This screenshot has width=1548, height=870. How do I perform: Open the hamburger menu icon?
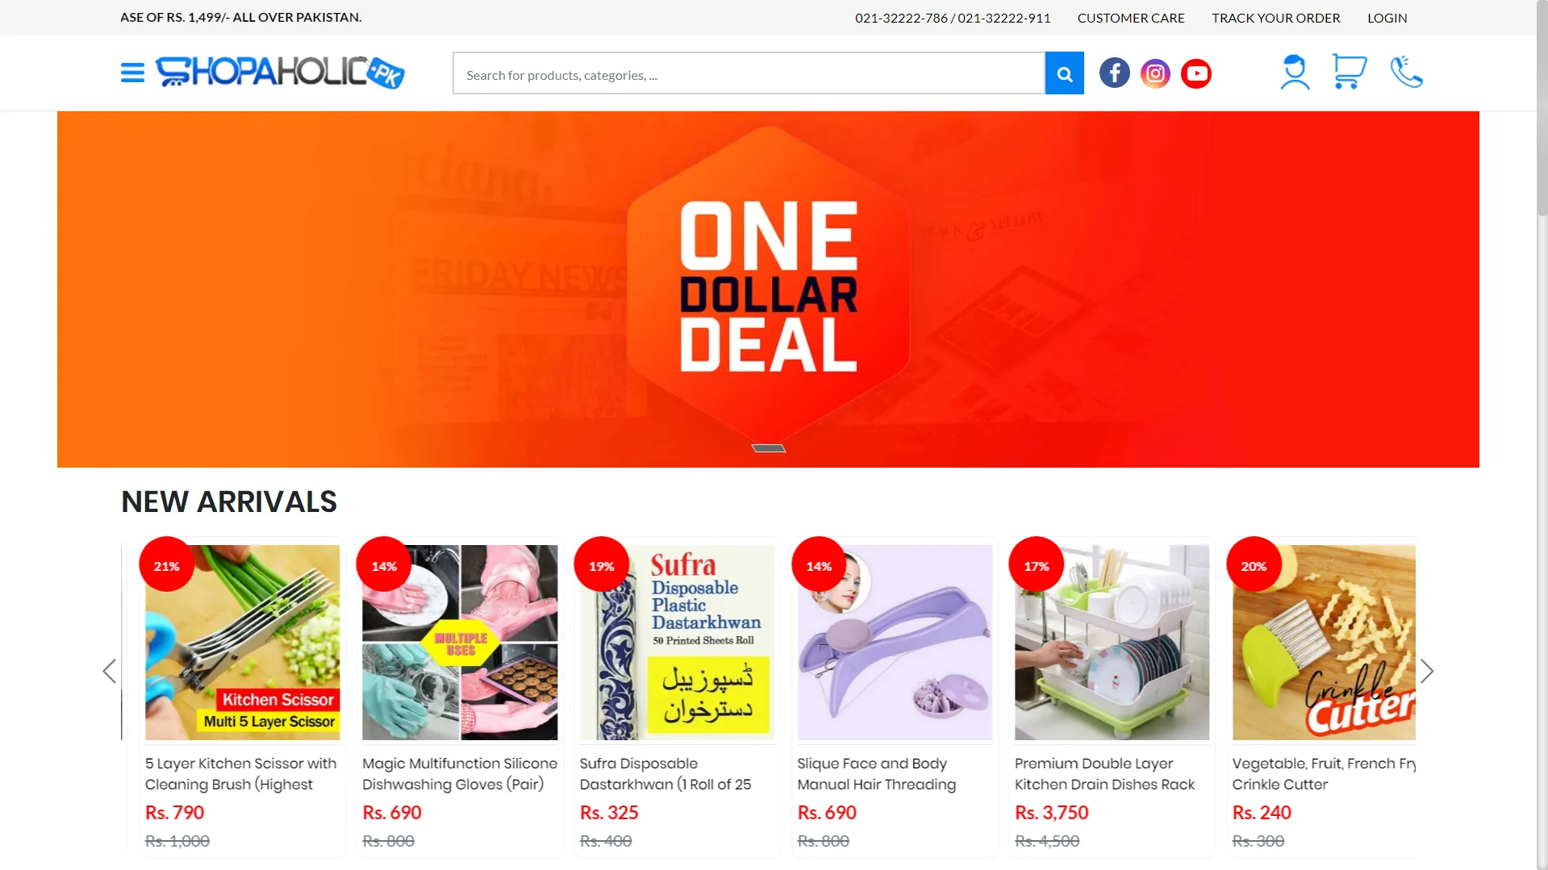132,73
